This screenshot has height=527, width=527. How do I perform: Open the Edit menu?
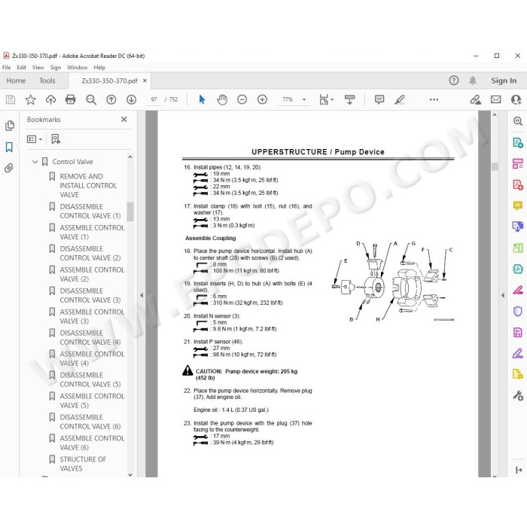tap(22, 67)
